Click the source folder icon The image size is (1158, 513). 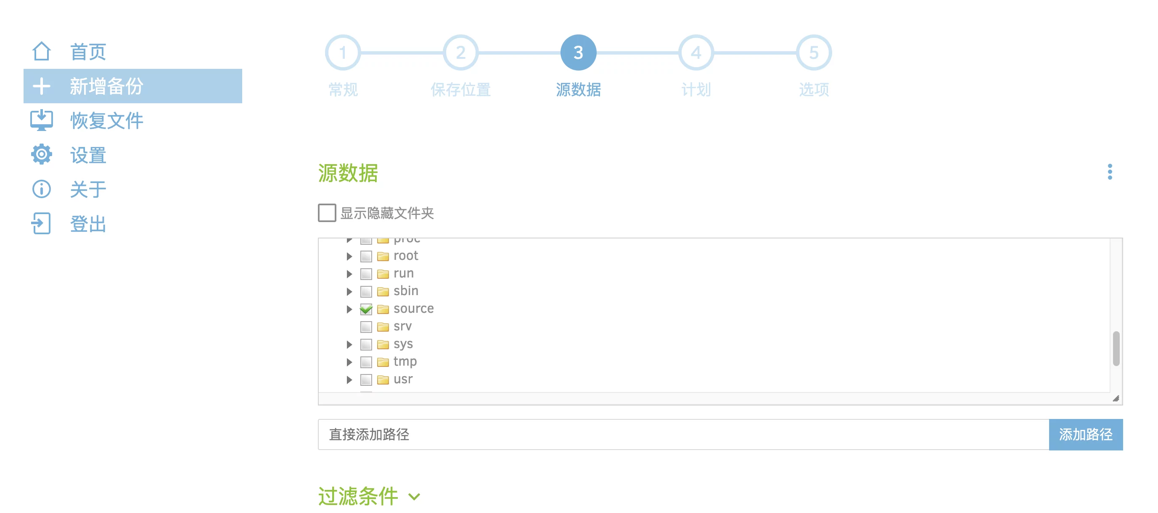coord(383,309)
